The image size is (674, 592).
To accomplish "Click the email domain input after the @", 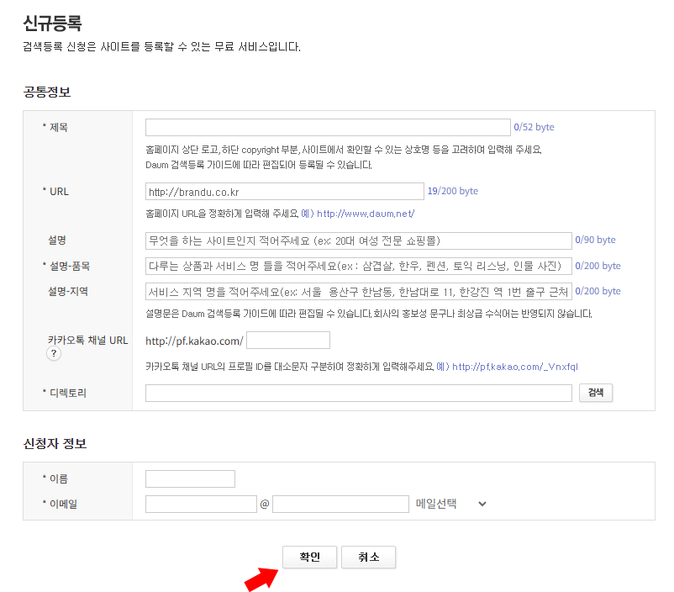I will [x=340, y=504].
